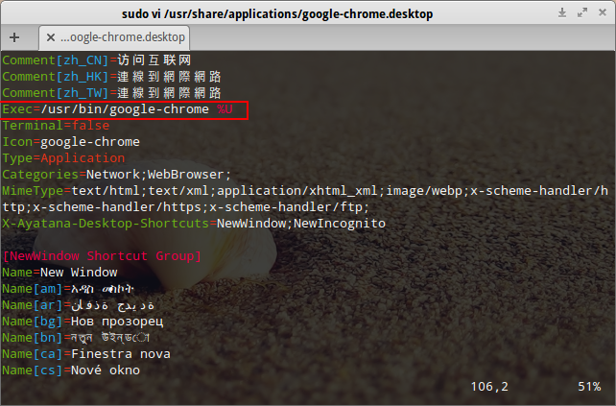Click the MimeType=text/html line
The image size is (616, 406).
305,191
